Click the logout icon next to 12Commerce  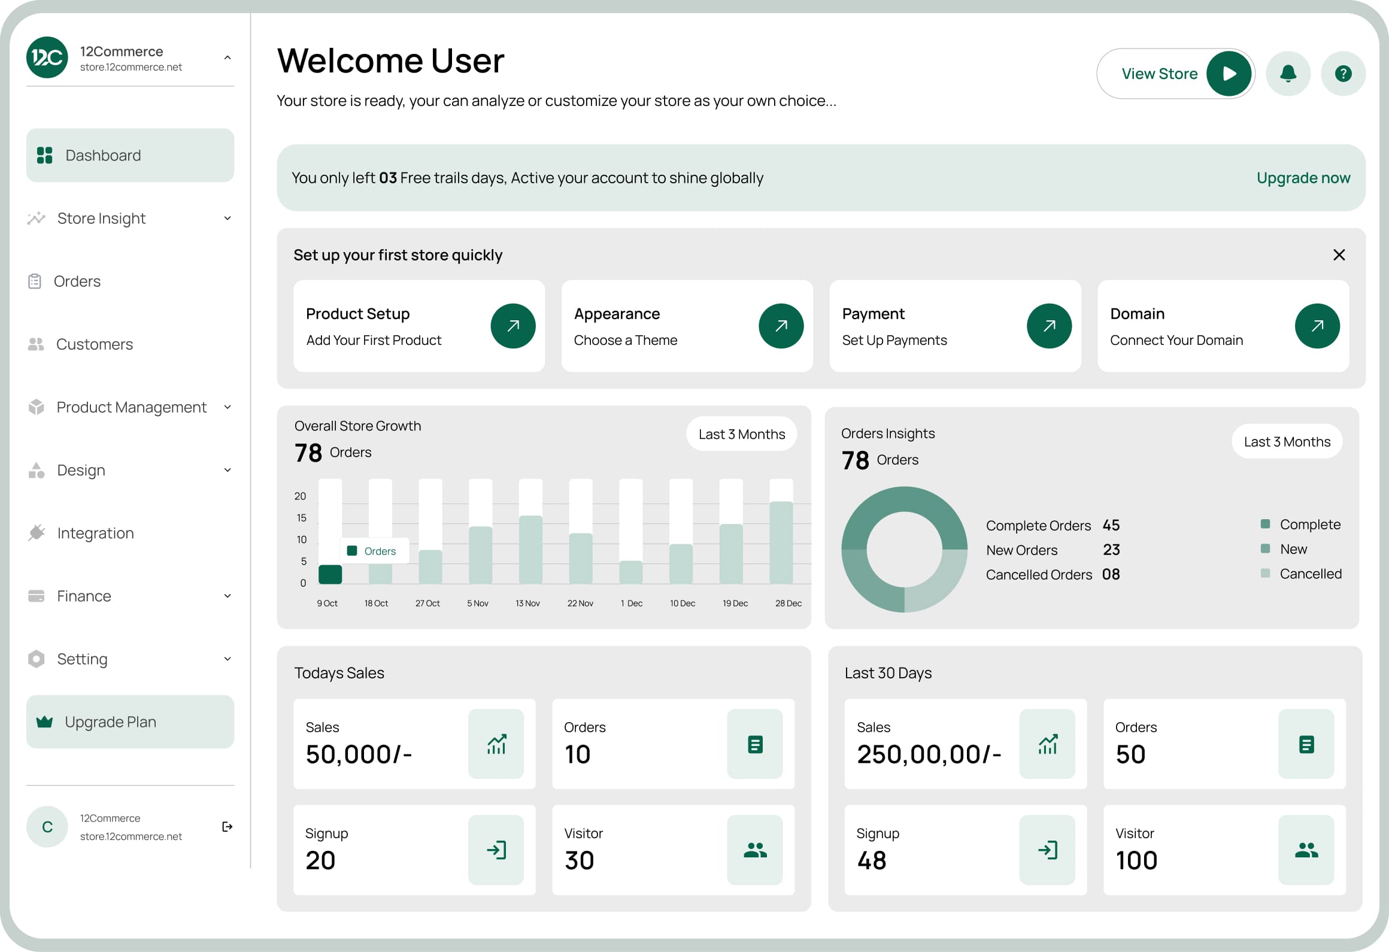227,826
